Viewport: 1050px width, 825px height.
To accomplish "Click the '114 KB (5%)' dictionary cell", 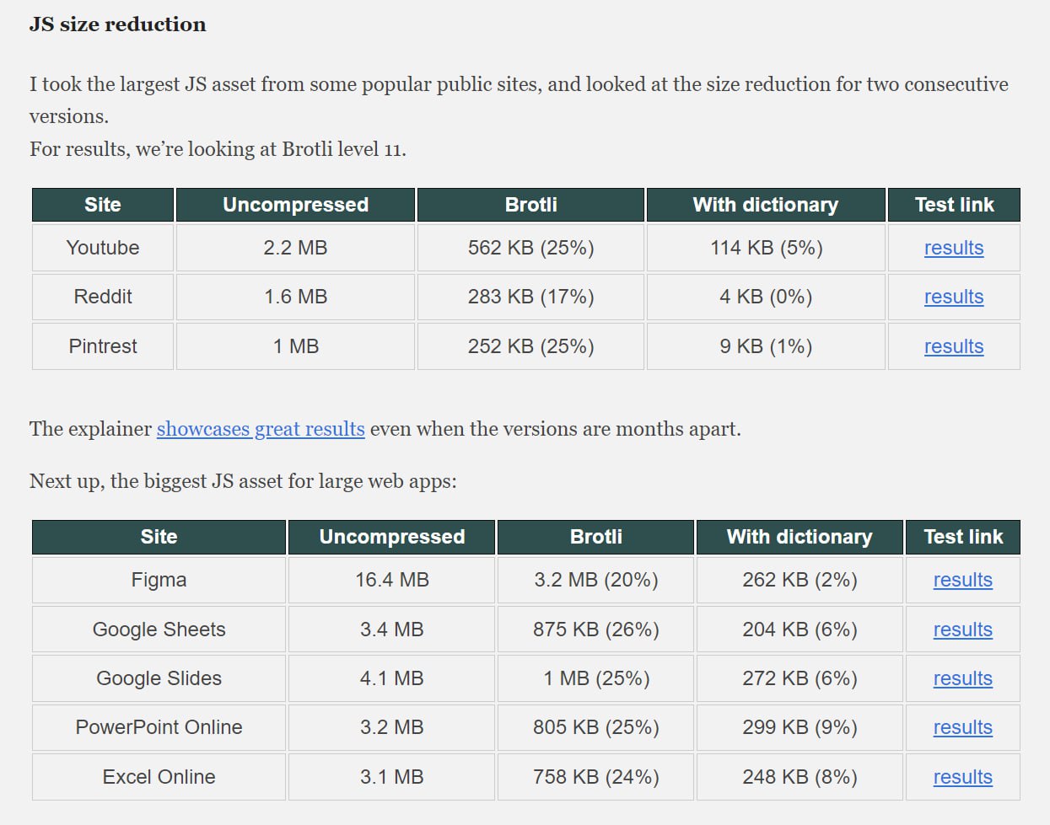I will [x=766, y=248].
